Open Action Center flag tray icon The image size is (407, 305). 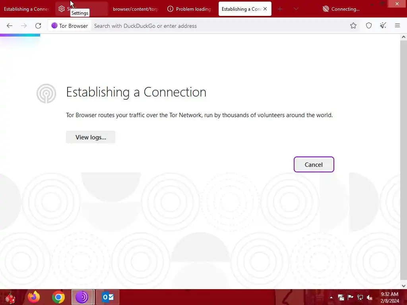351,297
